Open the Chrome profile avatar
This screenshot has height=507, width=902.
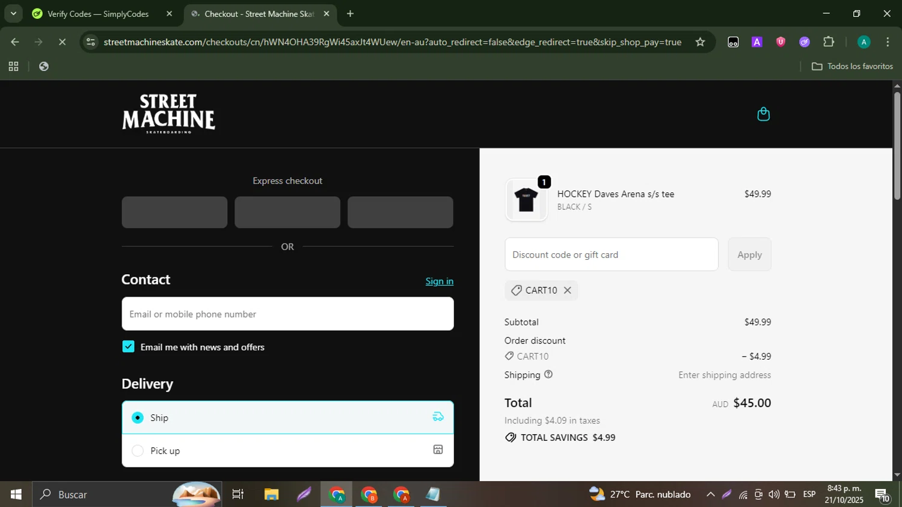(864, 41)
